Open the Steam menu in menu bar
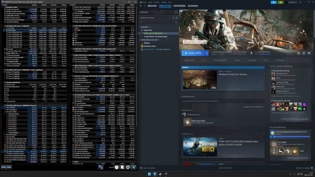The height and width of the screenshot is (177, 315). [145, 2]
